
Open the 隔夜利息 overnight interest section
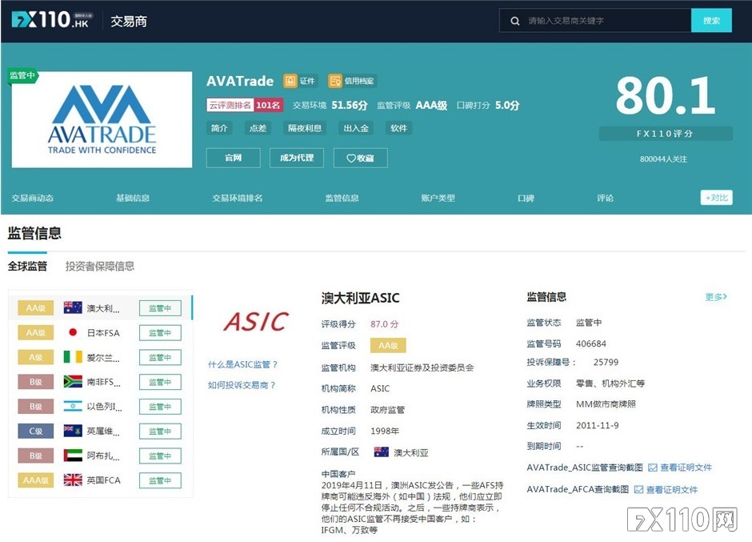[x=305, y=128]
